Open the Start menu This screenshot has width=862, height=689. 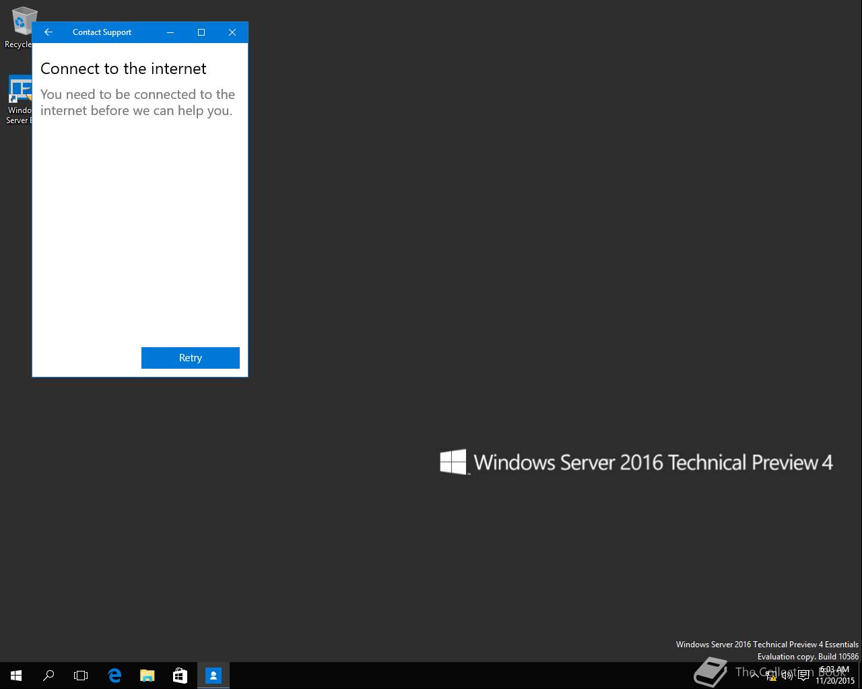tap(16, 676)
